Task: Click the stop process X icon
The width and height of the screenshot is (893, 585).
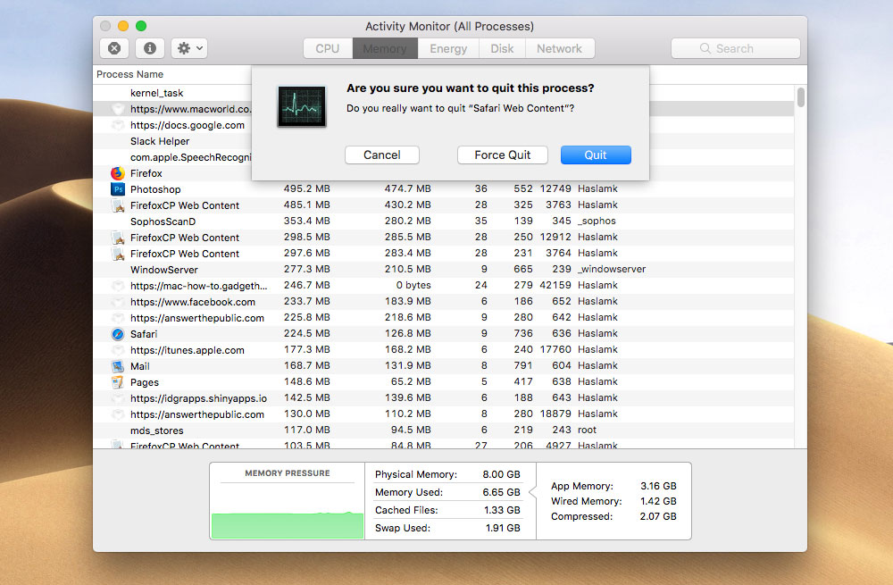Action: (x=114, y=48)
